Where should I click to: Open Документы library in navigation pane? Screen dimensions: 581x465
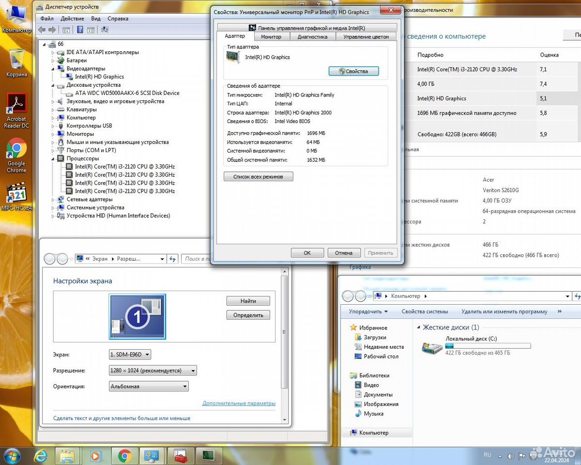[x=378, y=394]
